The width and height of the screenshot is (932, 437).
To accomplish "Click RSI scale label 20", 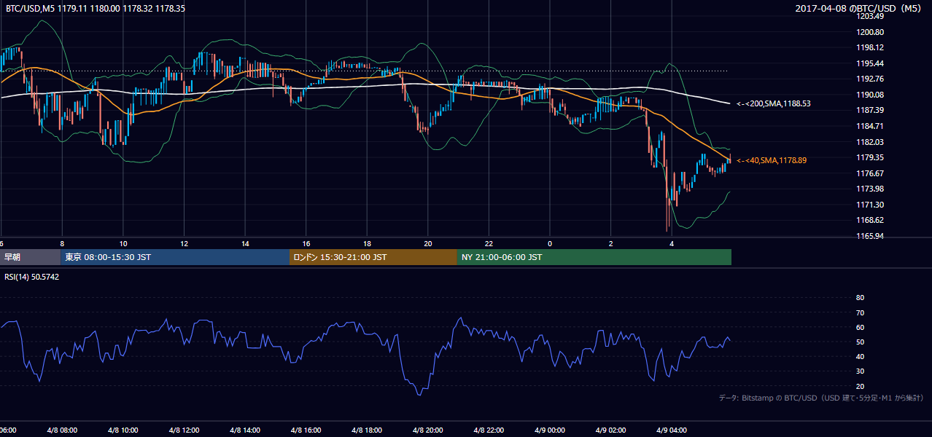I will (860, 386).
